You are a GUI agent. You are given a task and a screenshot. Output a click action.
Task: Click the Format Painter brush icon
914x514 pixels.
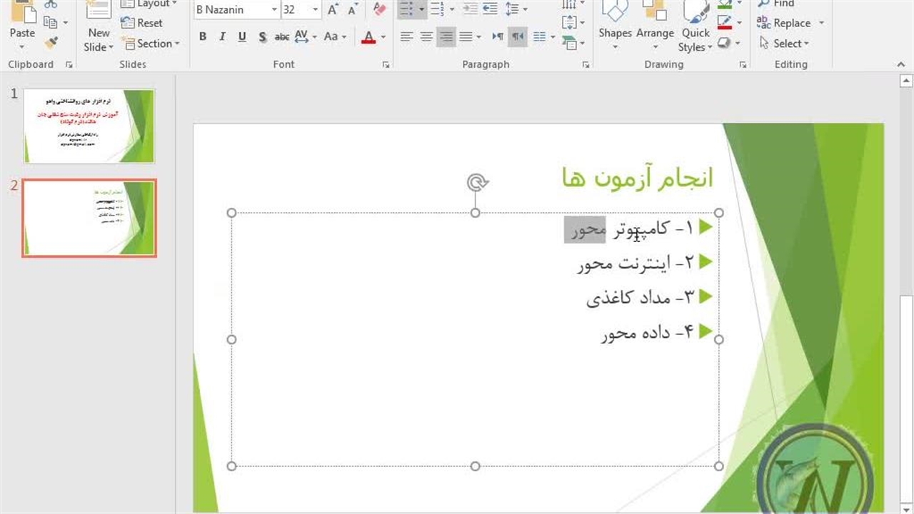pos(51,43)
